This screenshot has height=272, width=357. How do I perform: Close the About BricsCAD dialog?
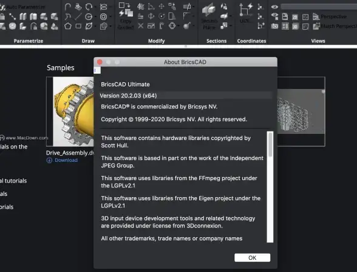pos(100,62)
